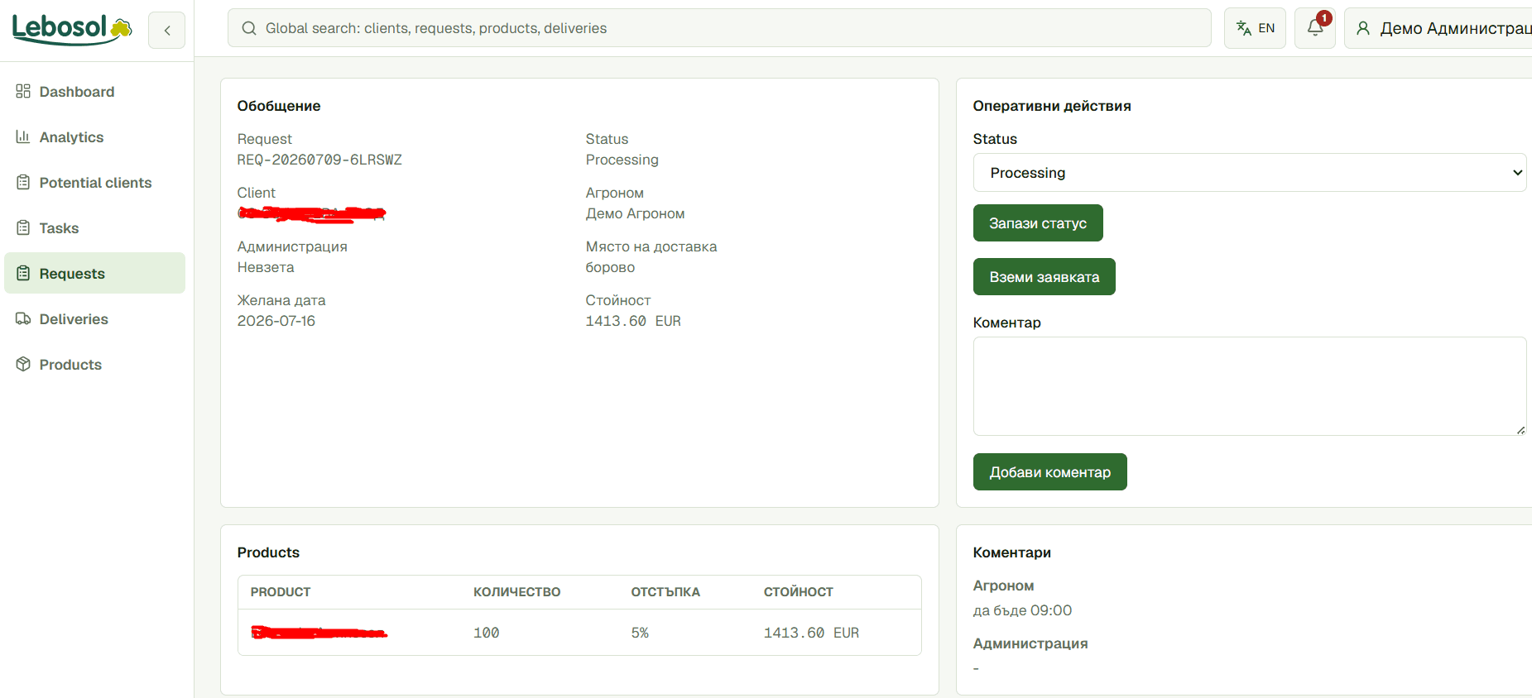Click the summary value 1413.60 EUR
1532x698 pixels.
click(633, 321)
